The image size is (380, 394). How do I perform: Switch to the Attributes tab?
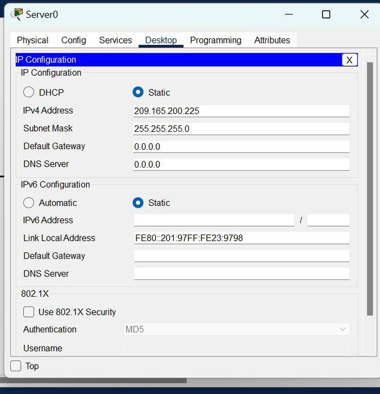(x=272, y=41)
